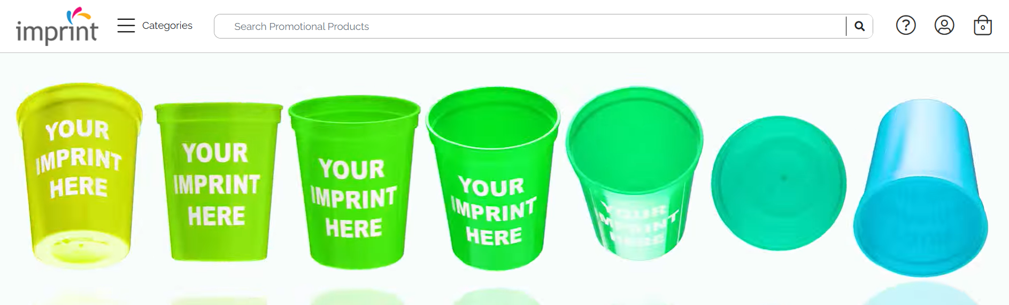
Task: Open the help question mark icon
Action: (x=906, y=25)
